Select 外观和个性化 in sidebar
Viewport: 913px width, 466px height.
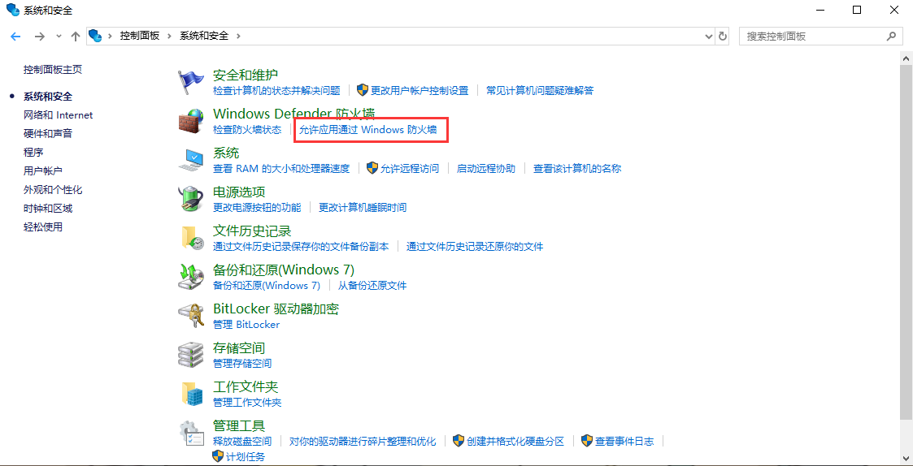click(52, 190)
